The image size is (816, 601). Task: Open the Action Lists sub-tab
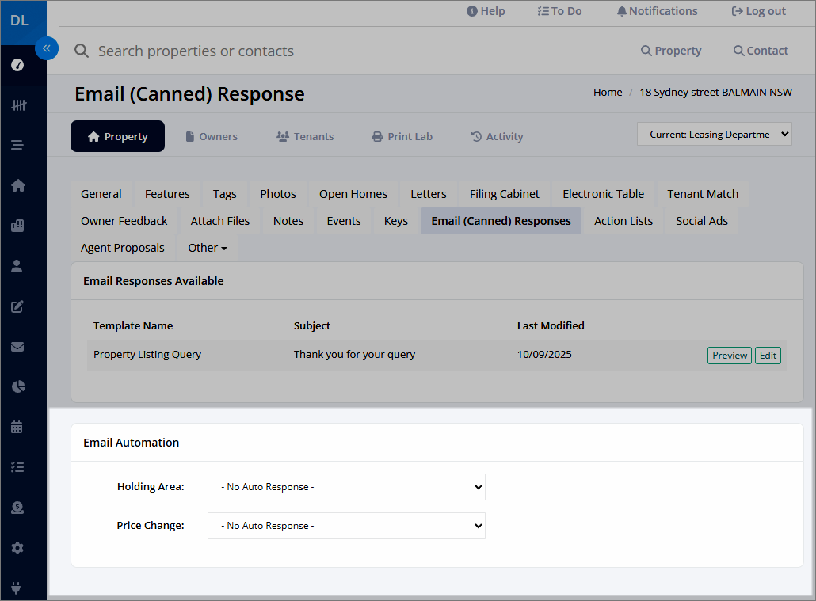623,221
